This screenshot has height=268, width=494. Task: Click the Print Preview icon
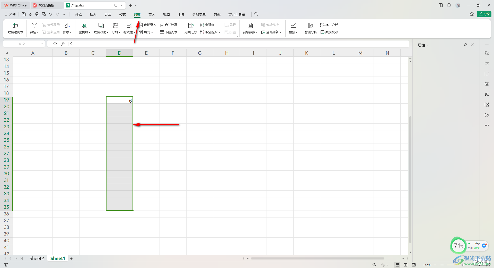point(44,14)
